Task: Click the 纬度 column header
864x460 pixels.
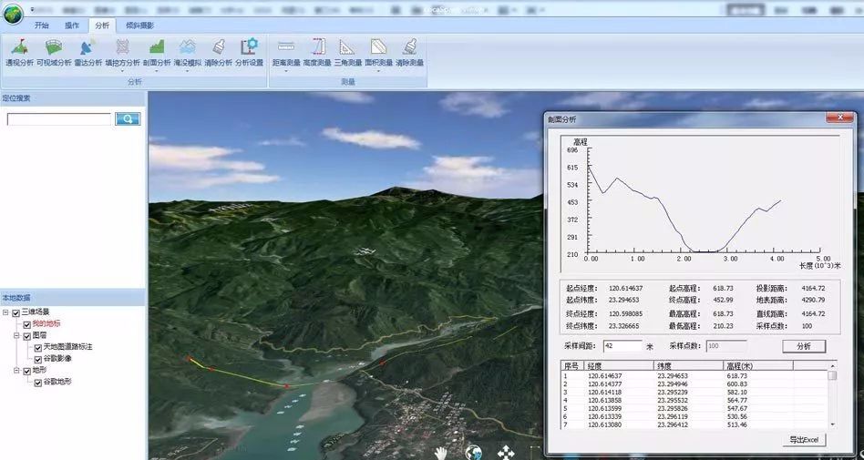Action: [688, 366]
